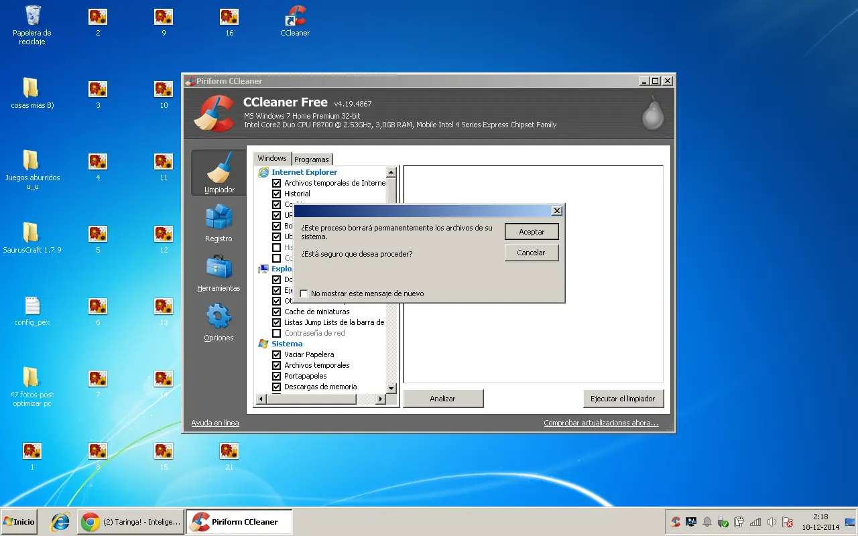Click Comprobar actualizaciones ahora link
858x536 pixels.
click(x=601, y=423)
